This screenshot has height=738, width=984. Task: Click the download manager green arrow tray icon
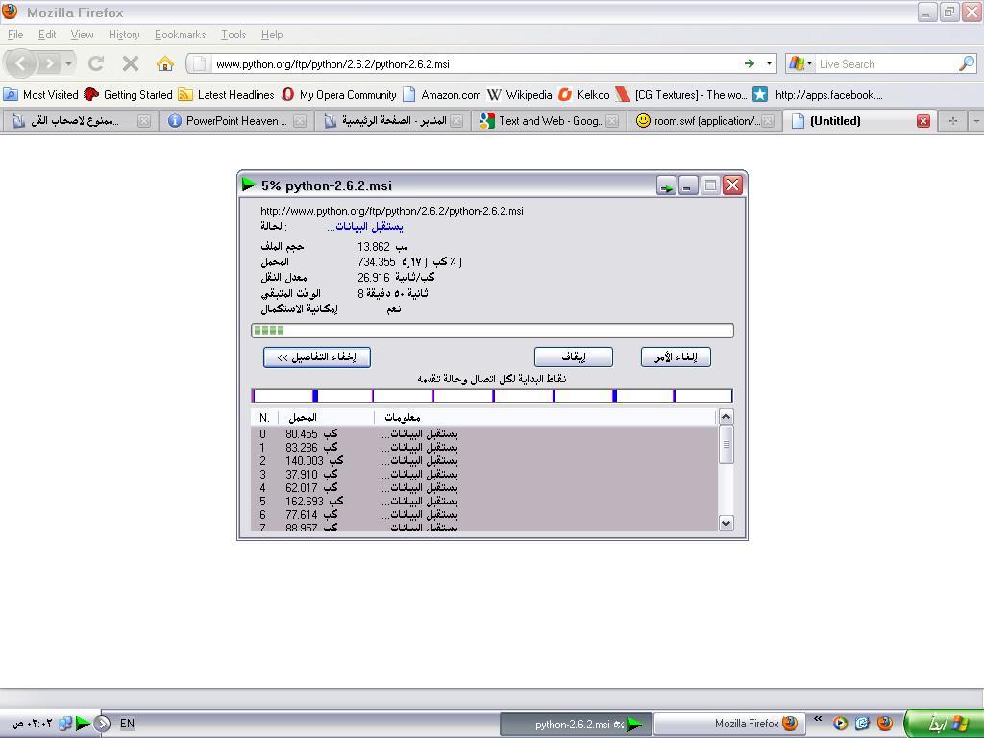(83, 724)
